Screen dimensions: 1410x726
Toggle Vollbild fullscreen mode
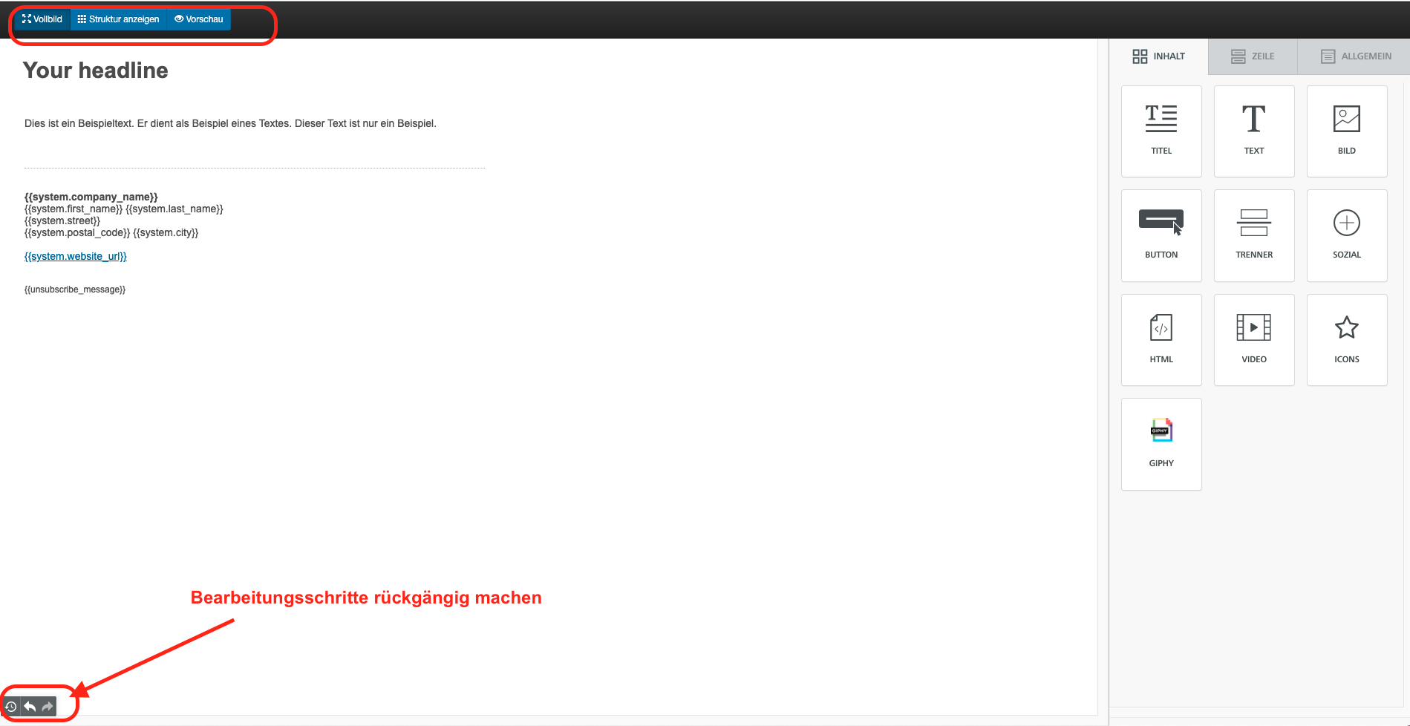point(42,19)
